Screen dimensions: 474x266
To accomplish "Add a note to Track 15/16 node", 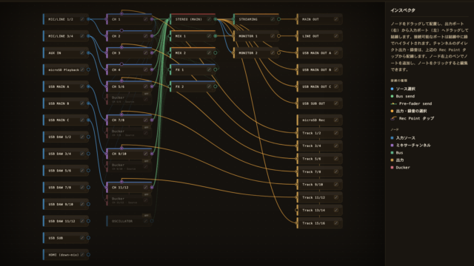I will 336,223.
